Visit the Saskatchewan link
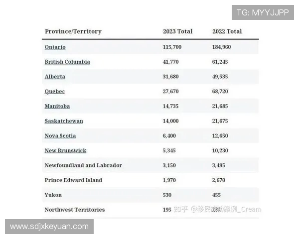The width and height of the screenshot is (299, 239). click(64, 121)
